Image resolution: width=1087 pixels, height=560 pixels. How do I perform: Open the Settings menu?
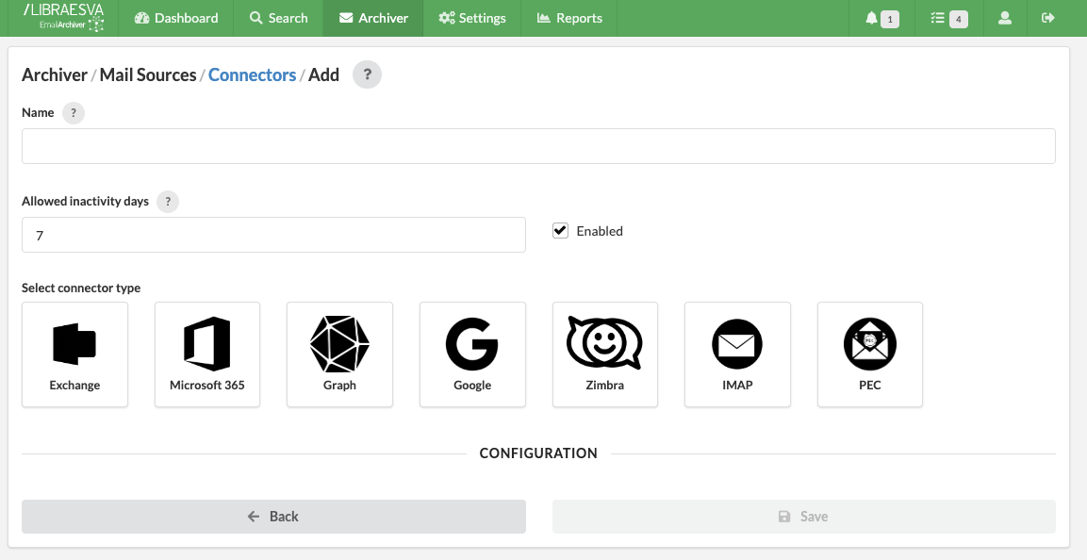pyautogui.click(x=472, y=18)
